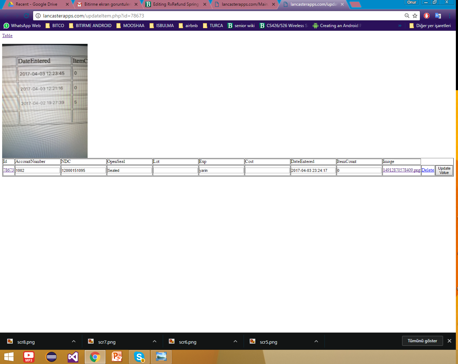458x364 pixels.
Task: Open PowerPoint from the taskbar
Action: tap(117, 357)
